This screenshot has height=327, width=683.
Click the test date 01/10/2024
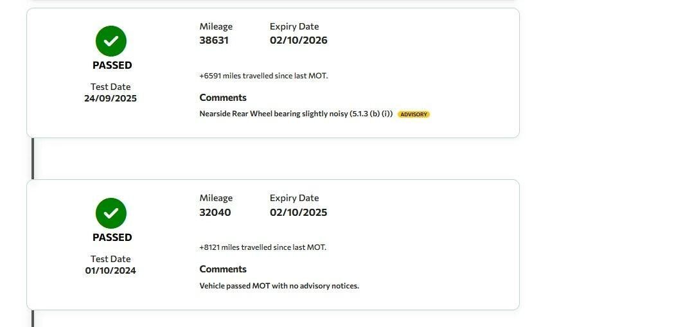pos(111,270)
